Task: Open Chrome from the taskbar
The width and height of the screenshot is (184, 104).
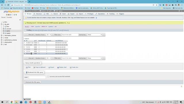Action: 11,102
